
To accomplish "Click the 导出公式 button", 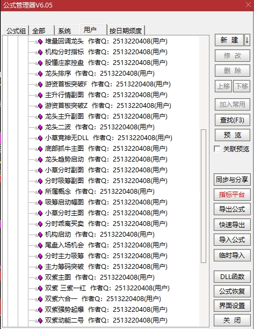I will 232,209.
